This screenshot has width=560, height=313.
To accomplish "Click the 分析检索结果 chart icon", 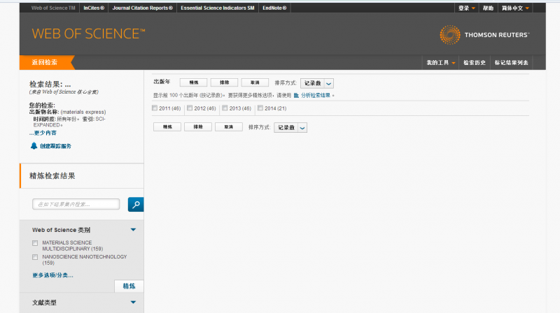I will tap(296, 96).
